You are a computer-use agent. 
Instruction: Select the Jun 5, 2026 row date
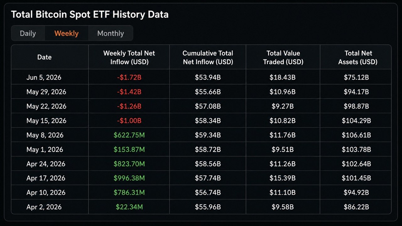44,77
